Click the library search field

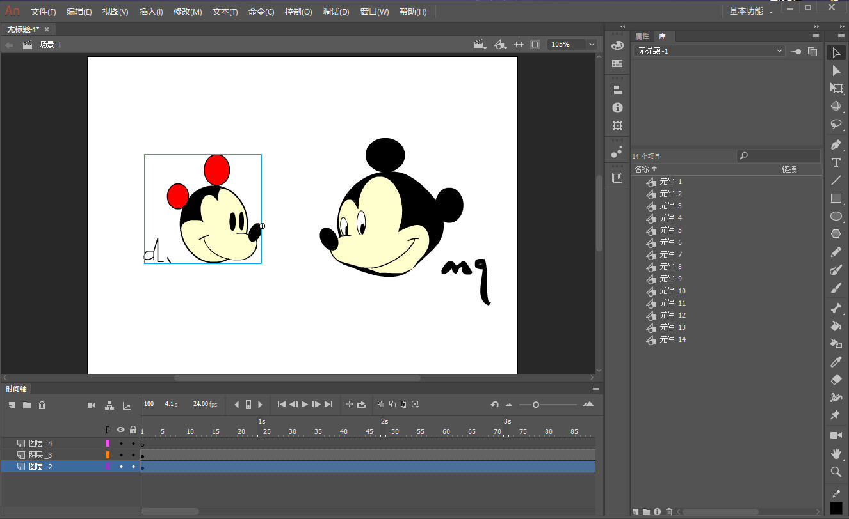click(x=779, y=155)
